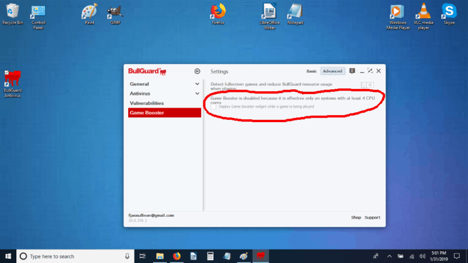Image resolution: width=468 pixels, height=263 pixels.
Task: Switch to Advanced settings mode
Action: [x=332, y=71]
